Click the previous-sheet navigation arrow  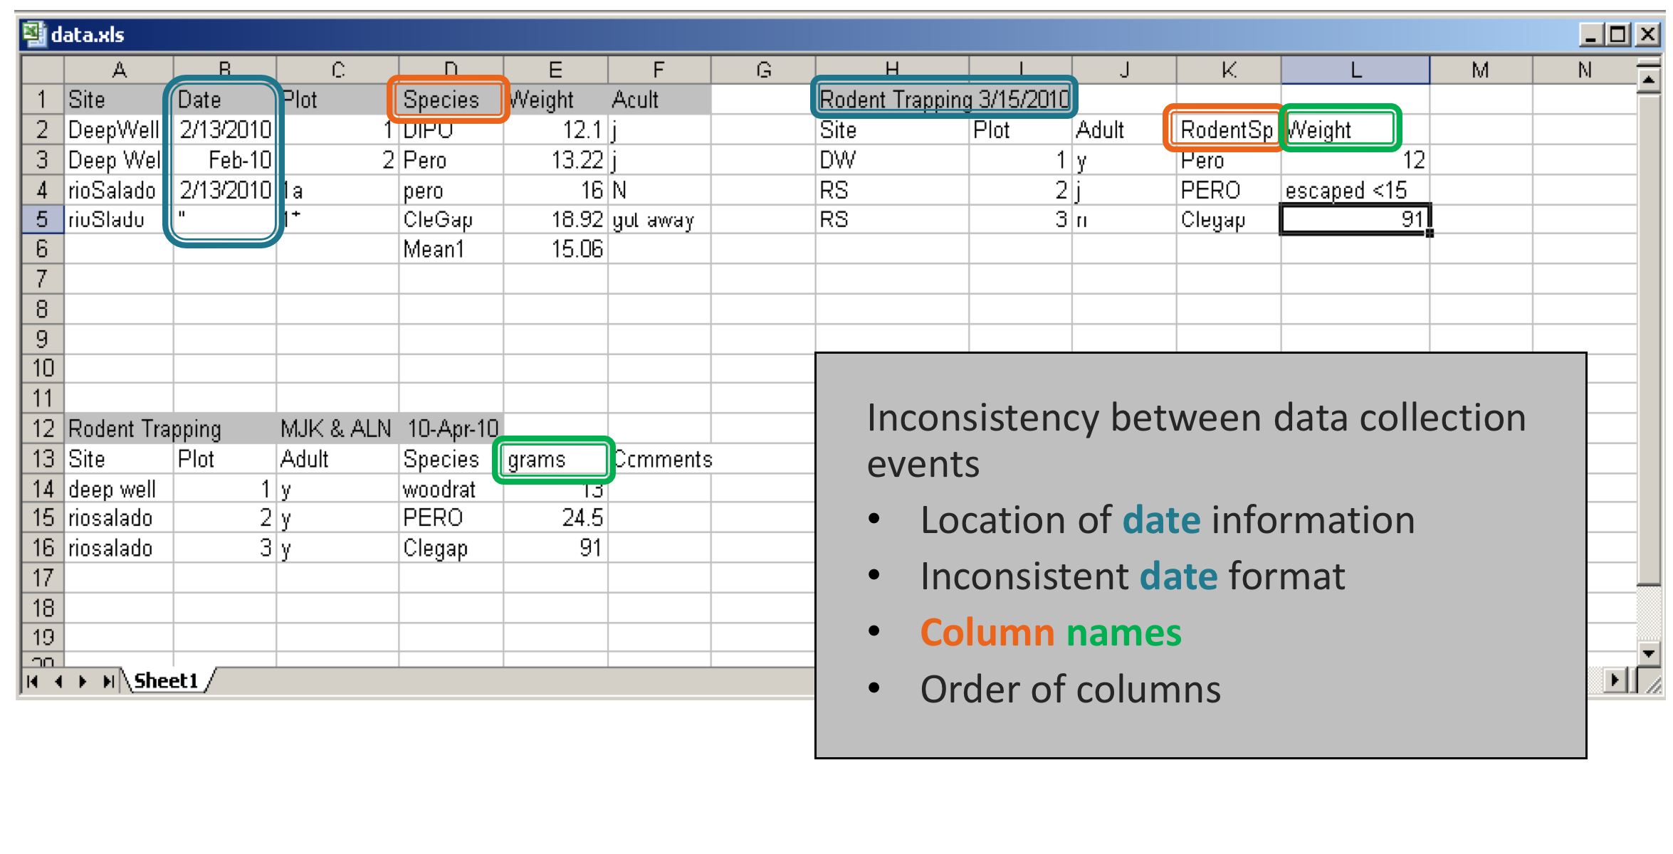coord(58,681)
